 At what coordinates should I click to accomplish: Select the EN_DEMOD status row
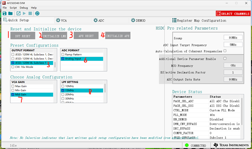click(206, 119)
